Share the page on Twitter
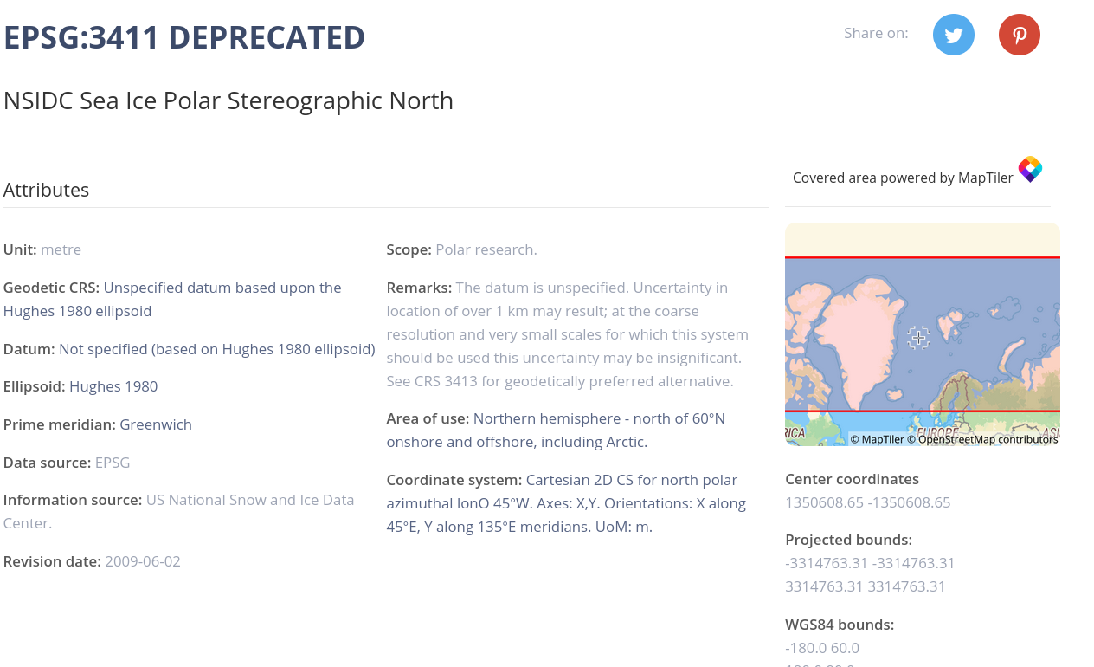This screenshot has height=667, width=1094. 953,35
